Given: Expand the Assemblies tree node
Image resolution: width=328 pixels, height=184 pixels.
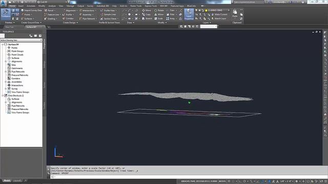Looking at the screenshot, I should click(x=6, y=82).
